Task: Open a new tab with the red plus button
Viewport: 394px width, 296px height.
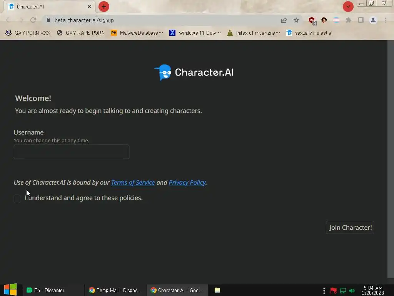Action: [x=104, y=7]
